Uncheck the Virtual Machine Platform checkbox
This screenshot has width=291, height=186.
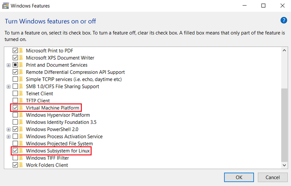[15, 108]
